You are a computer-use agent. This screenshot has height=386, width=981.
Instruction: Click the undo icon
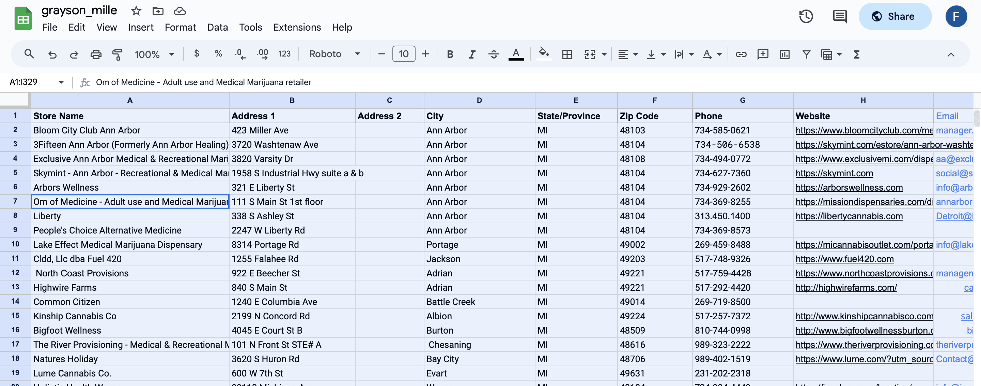coord(49,54)
